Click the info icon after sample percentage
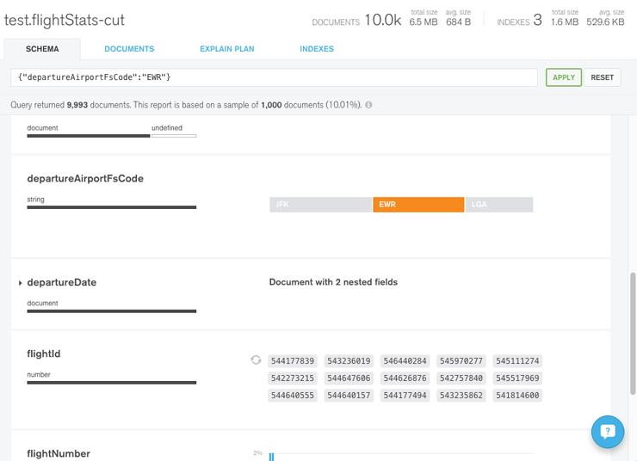This screenshot has width=637, height=461. (x=368, y=105)
